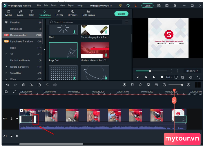Click the lightbulb tips icon

(x=120, y=5)
